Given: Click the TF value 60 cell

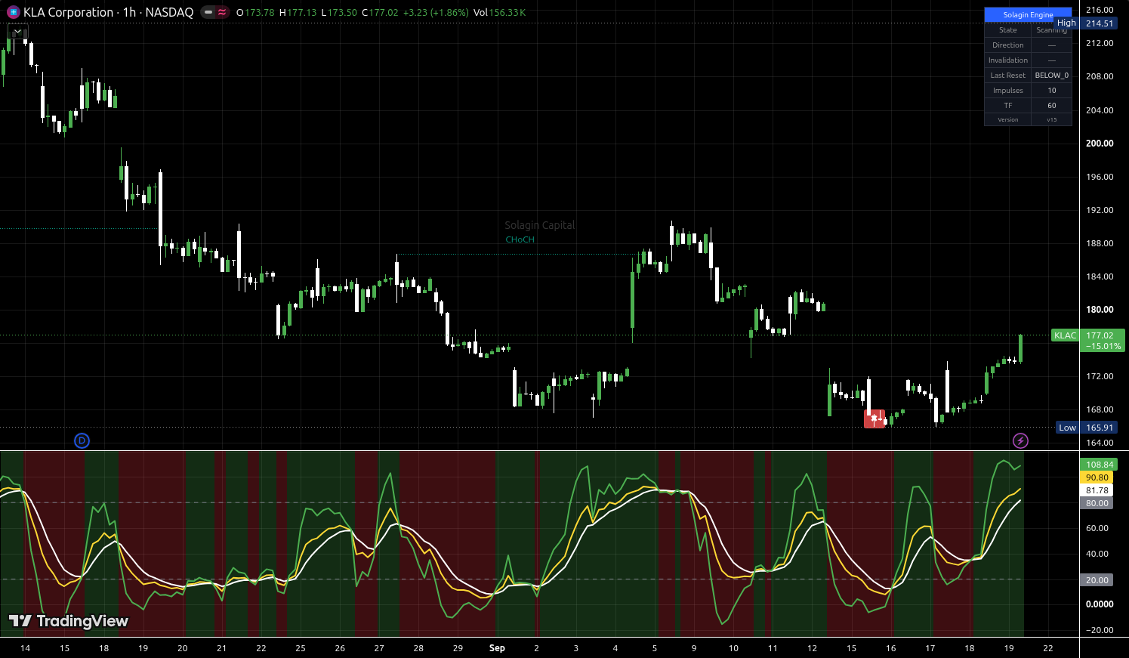Looking at the screenshot, I should (x=1052, y=106).
